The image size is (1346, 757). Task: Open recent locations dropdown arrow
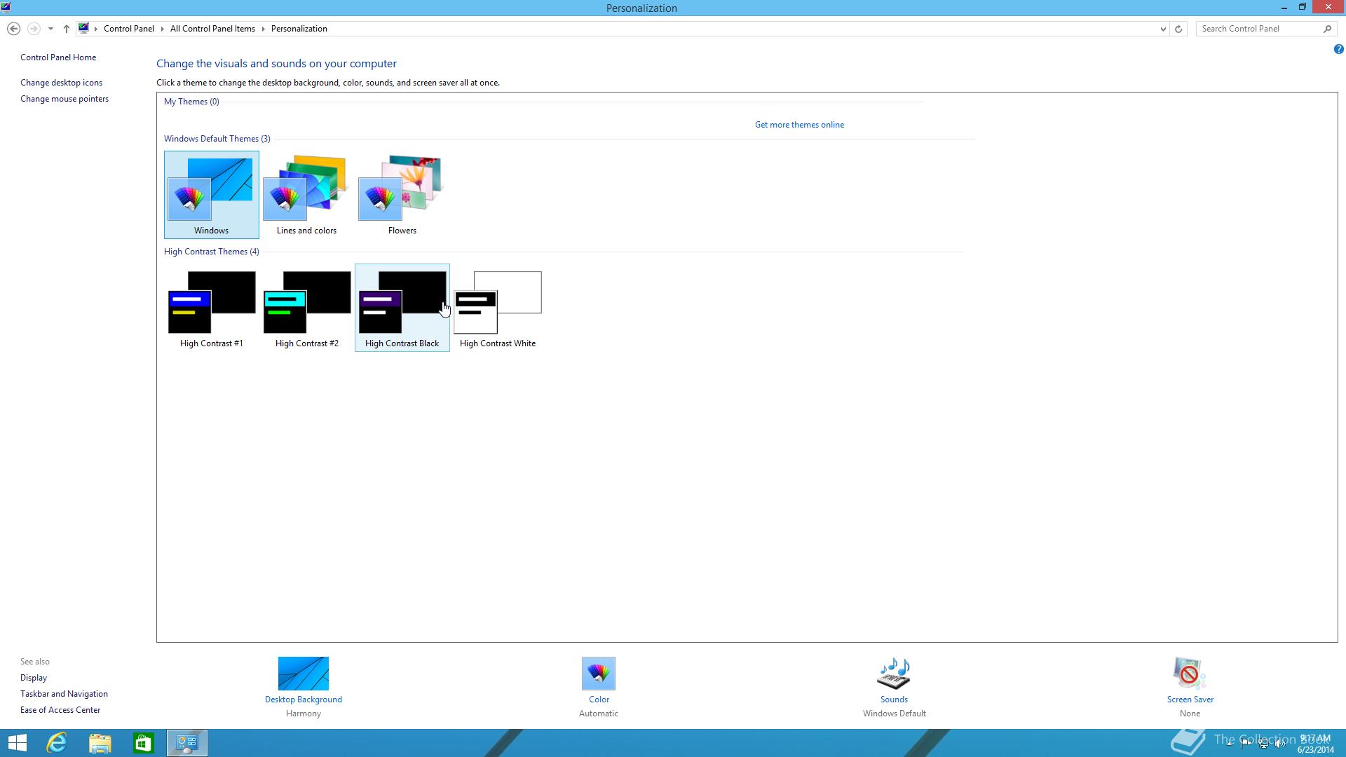(x=50, y=29)
